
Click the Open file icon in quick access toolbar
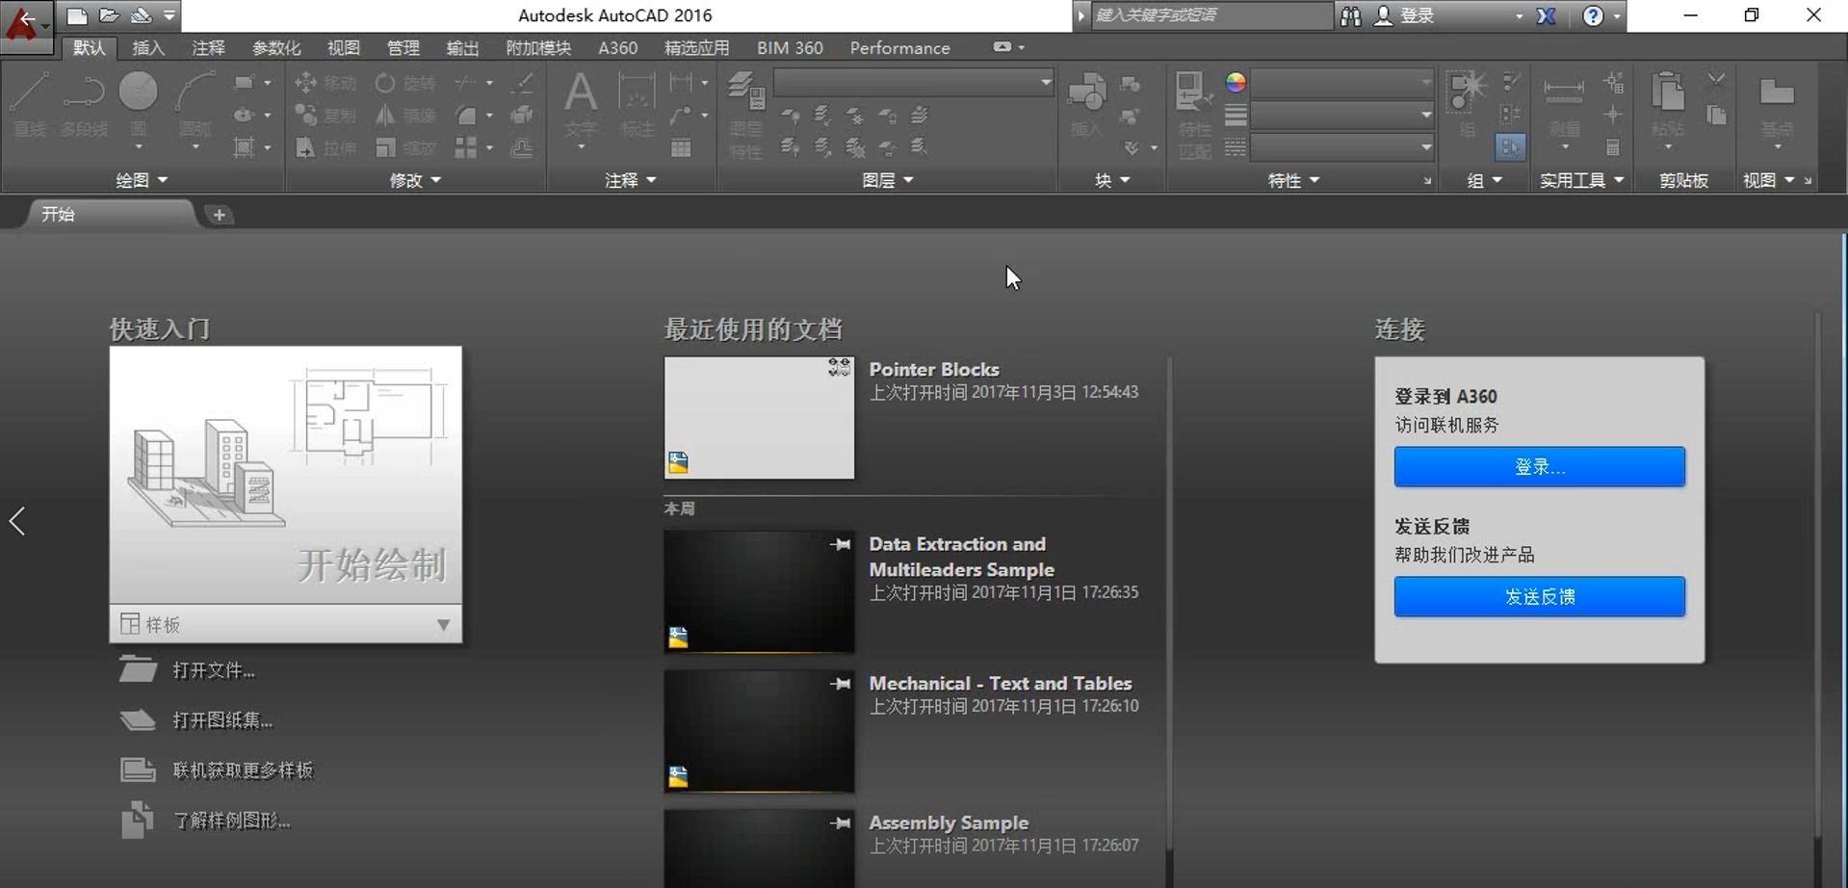point(109,15)
